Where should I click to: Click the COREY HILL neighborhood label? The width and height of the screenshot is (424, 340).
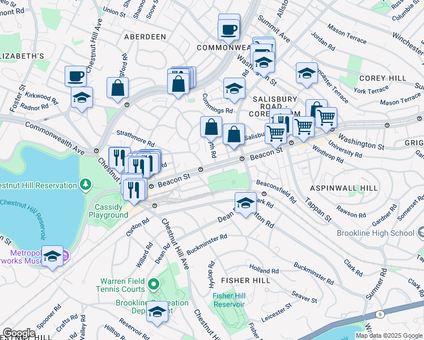383,78
